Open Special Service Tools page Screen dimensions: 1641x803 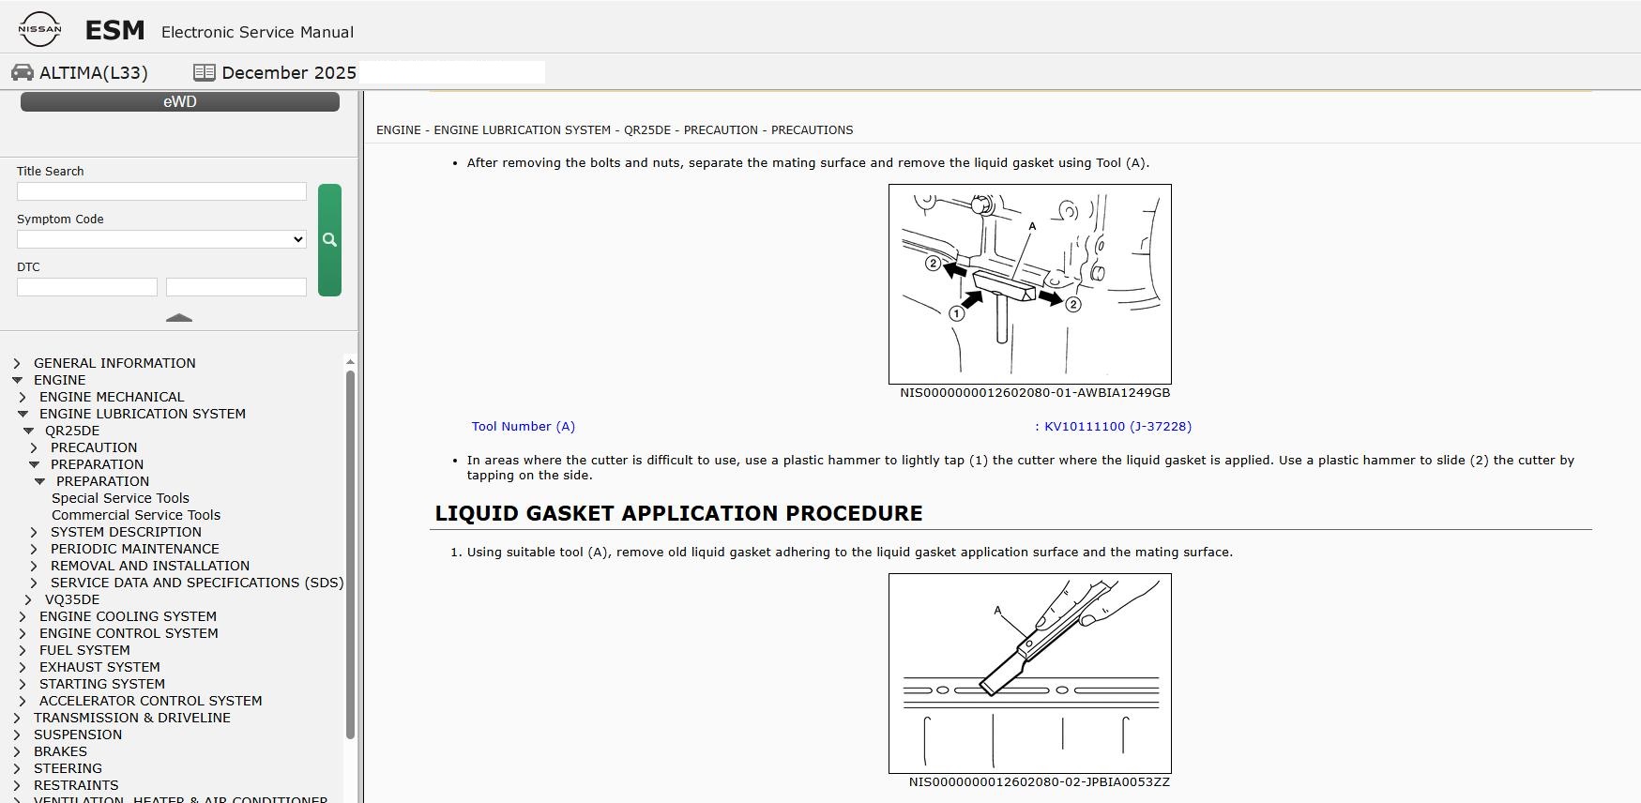coord(120,498)
